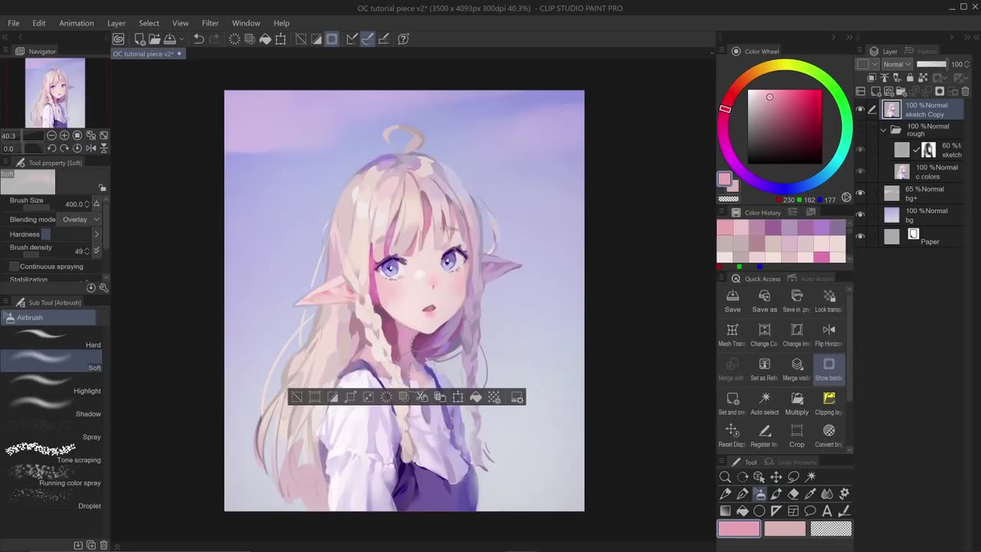Select the Spray sub tool

(x=52, y=430)
